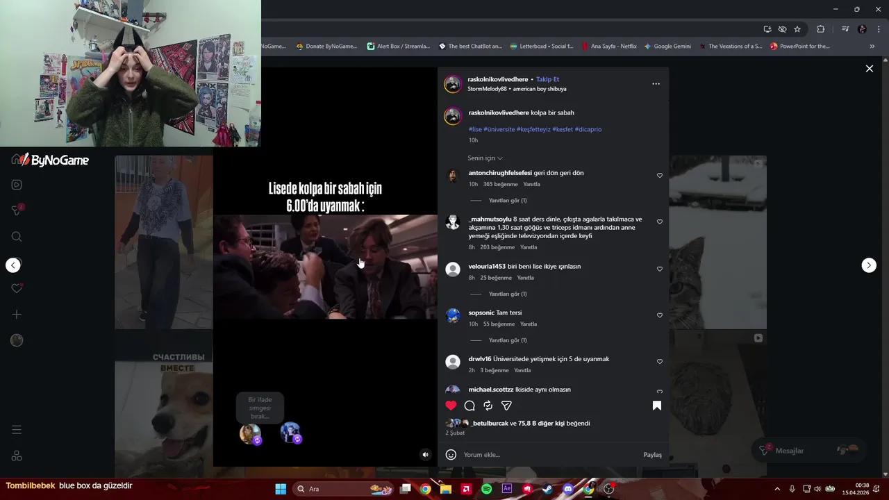Toggle save bookmark on the post
Image resolution: width=889 pixels, height=500 pixels.
point(656,406)
